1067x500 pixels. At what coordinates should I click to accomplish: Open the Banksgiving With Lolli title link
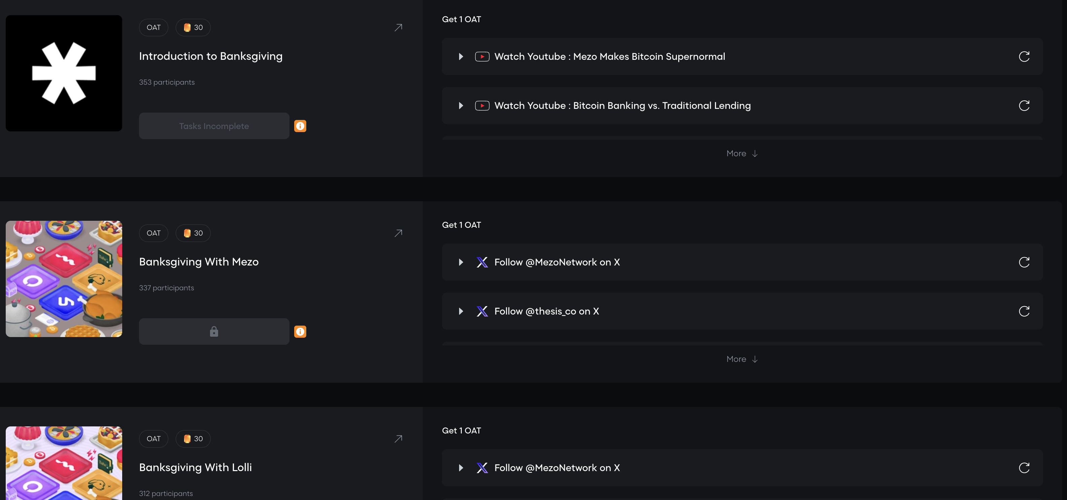coord(195,467)
